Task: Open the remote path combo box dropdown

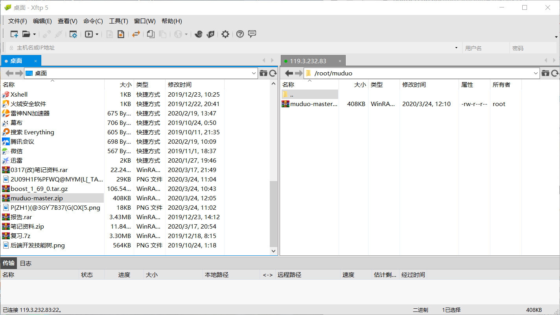Action: [x=536, y=73]
